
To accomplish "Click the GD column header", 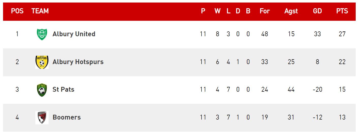I will tap(317, 11).
